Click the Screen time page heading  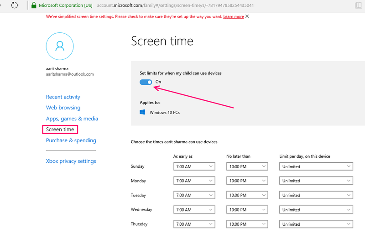tap(162, 41)
